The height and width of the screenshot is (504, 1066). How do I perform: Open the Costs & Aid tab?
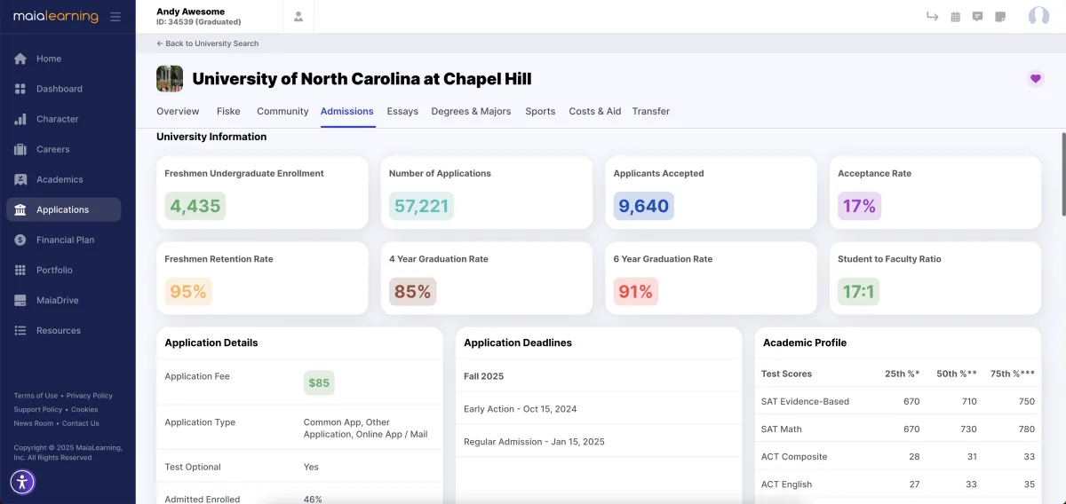pyautogui.click(x=595, y=111)
